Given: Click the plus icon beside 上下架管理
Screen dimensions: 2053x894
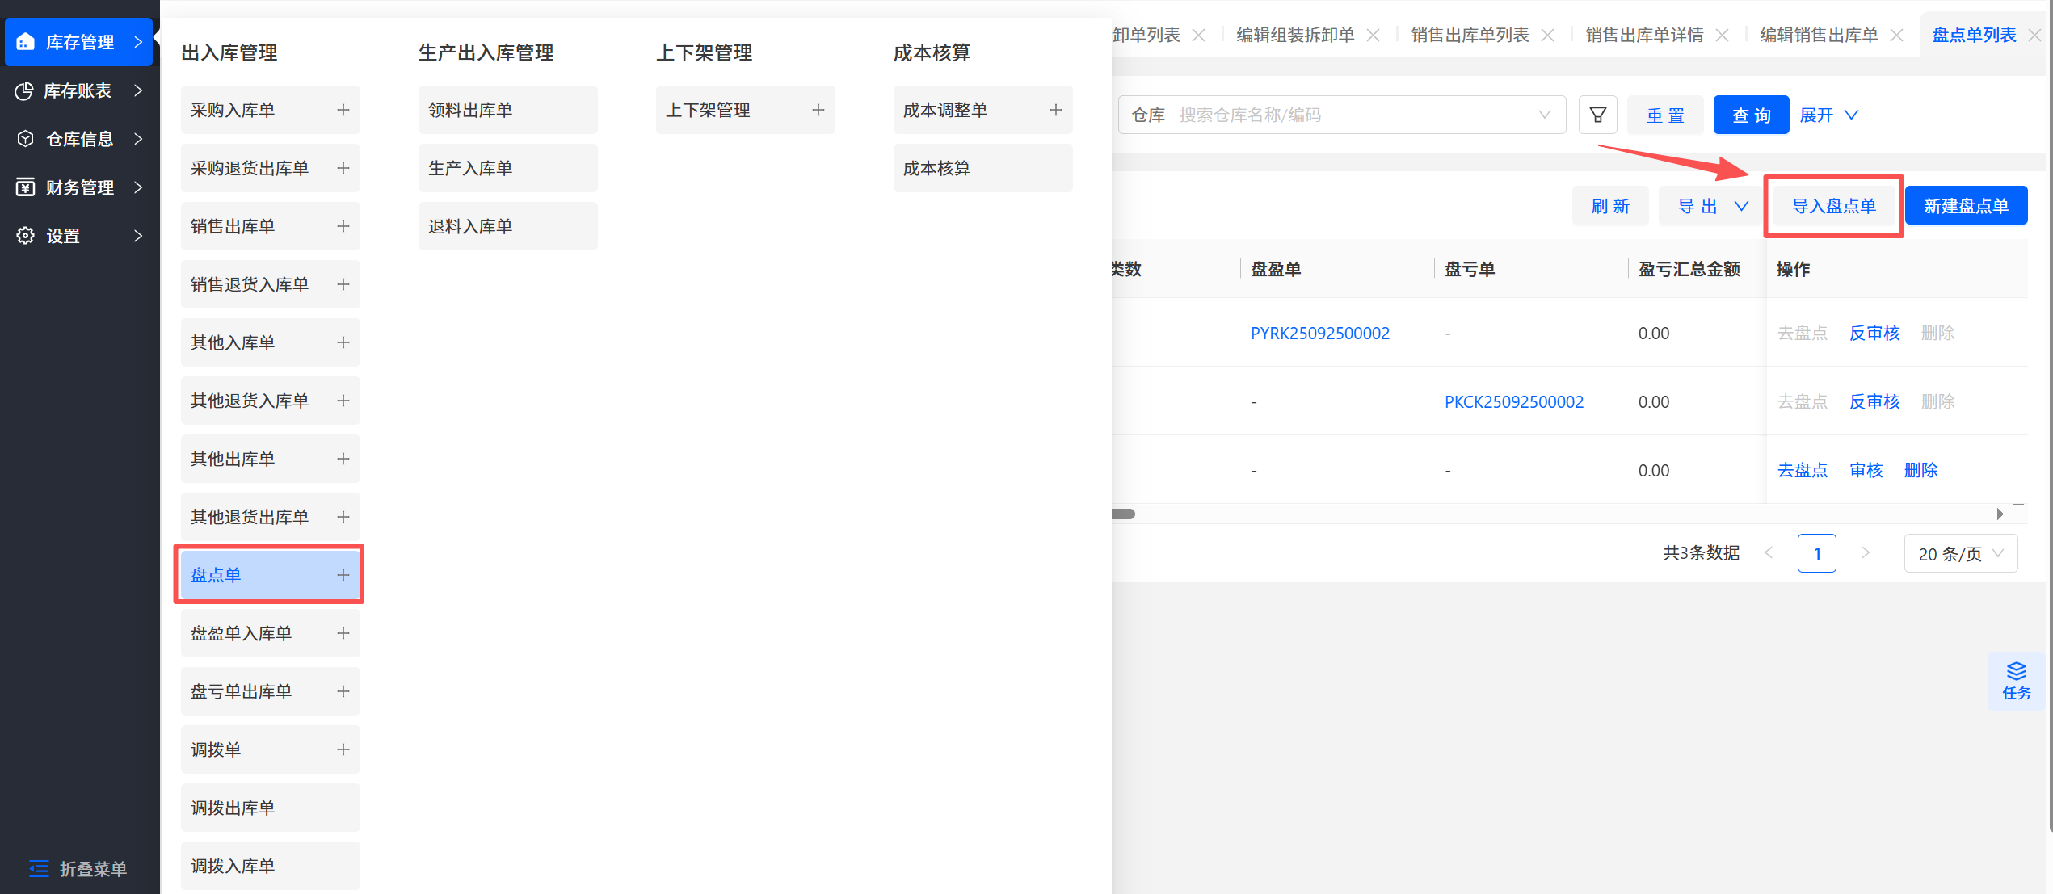Looking at the screenshot, I should [818, 110].
